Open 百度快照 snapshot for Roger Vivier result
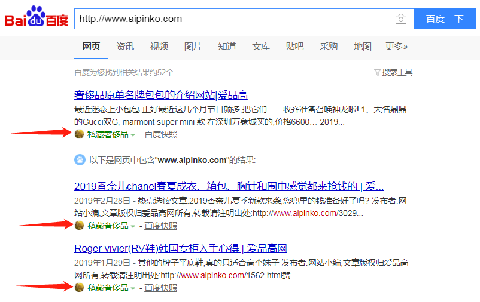 point(160,288)
